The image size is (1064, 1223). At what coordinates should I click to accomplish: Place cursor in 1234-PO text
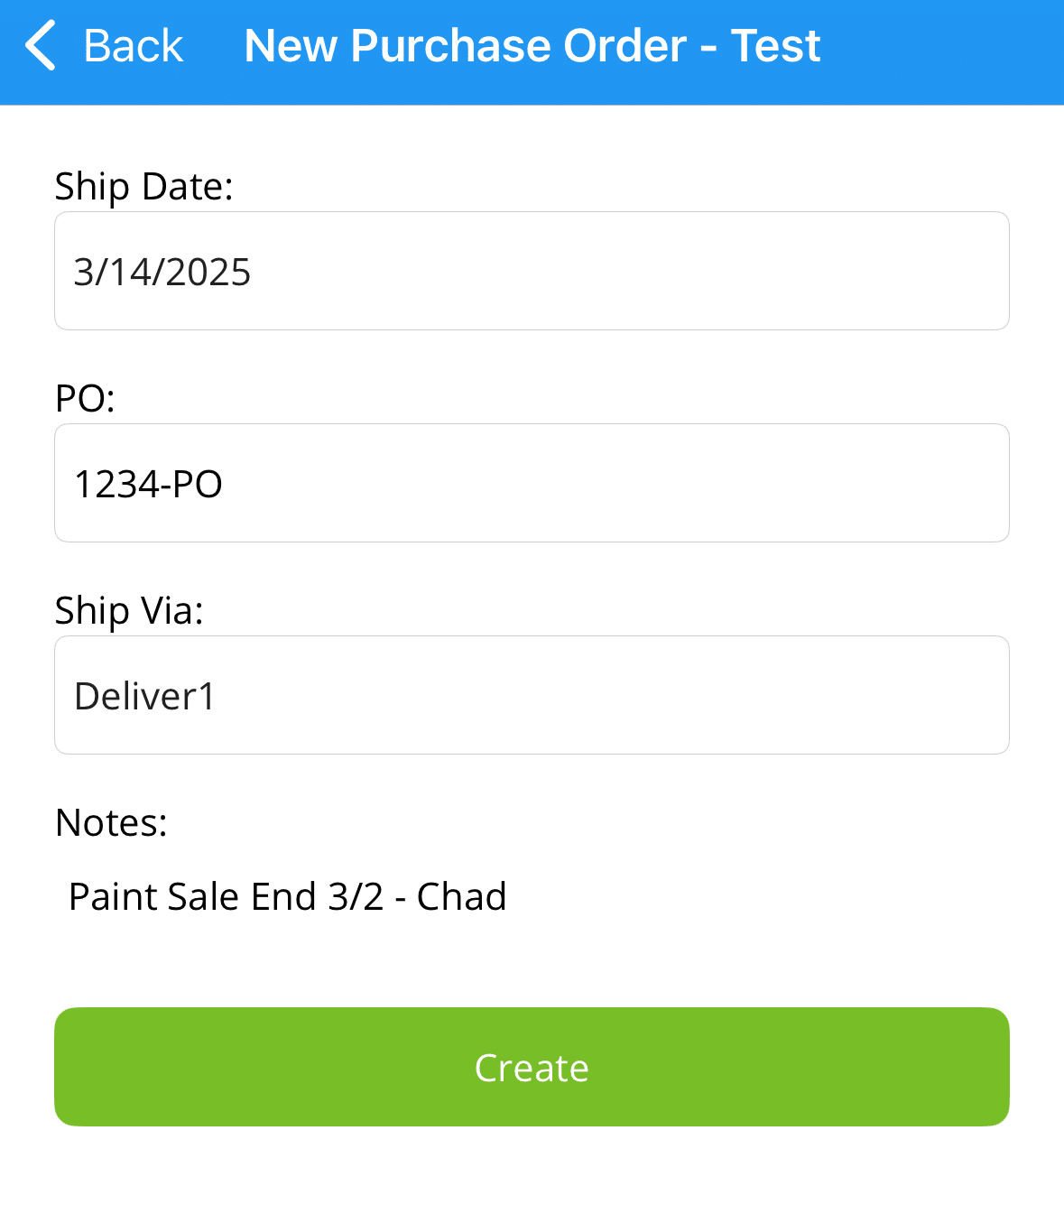pyautogui.click(x=149, y=485)
